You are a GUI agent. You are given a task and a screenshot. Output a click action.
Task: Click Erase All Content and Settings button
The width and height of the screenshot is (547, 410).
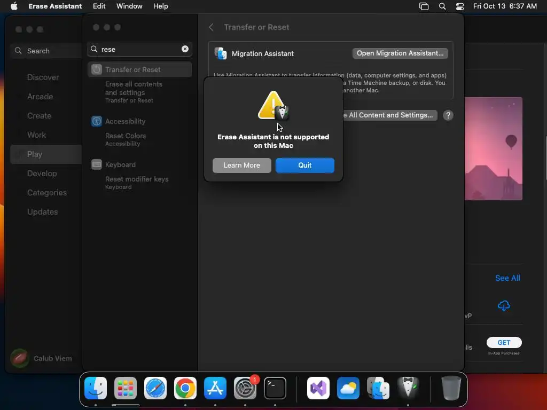pyautogui.click(x=390, y=115)
